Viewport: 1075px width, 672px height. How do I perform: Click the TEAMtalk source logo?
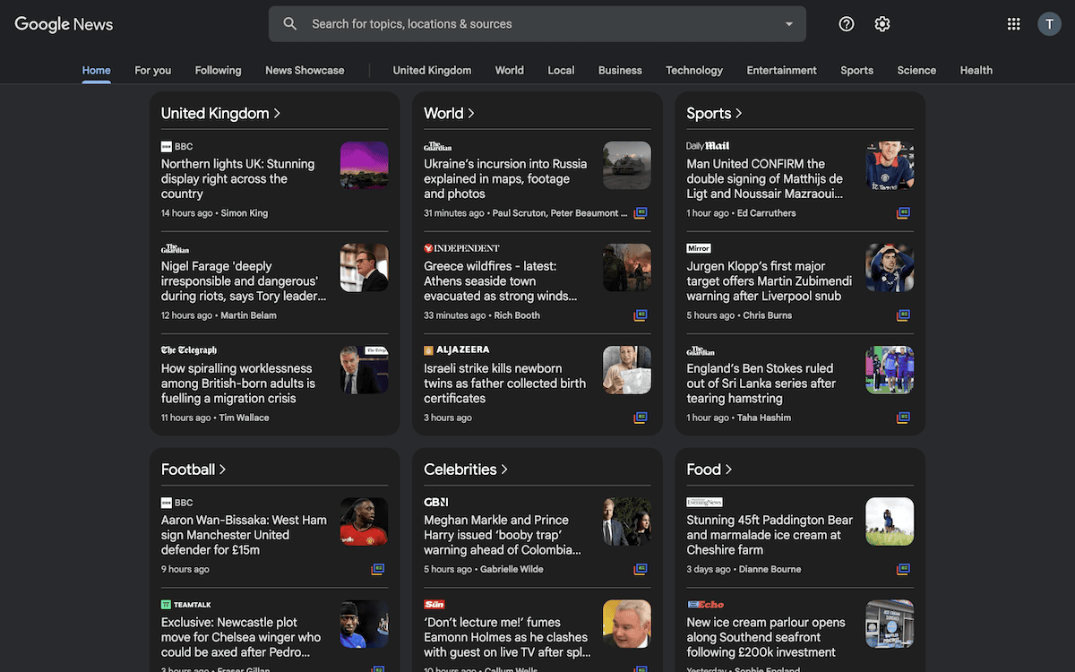pyautogui.click(x=186, y=605)
